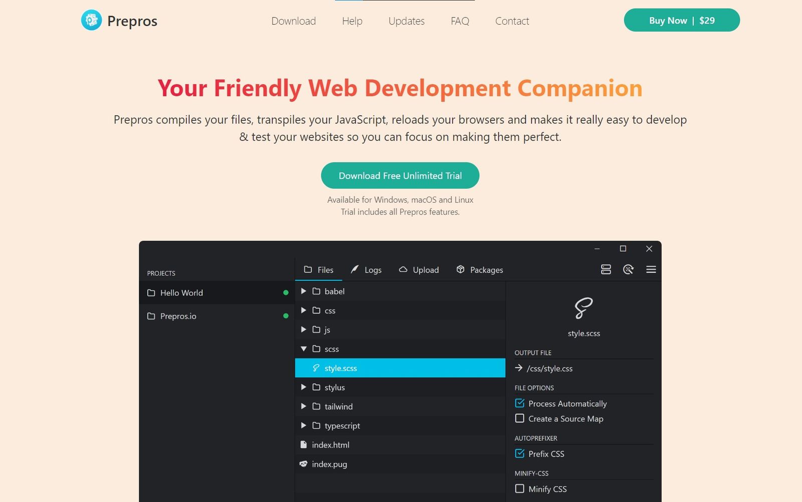Viewport: 802px width, 502px height.
Task: Open the server/stack icon in app toolbar
Action: click(x=606, y=270)
